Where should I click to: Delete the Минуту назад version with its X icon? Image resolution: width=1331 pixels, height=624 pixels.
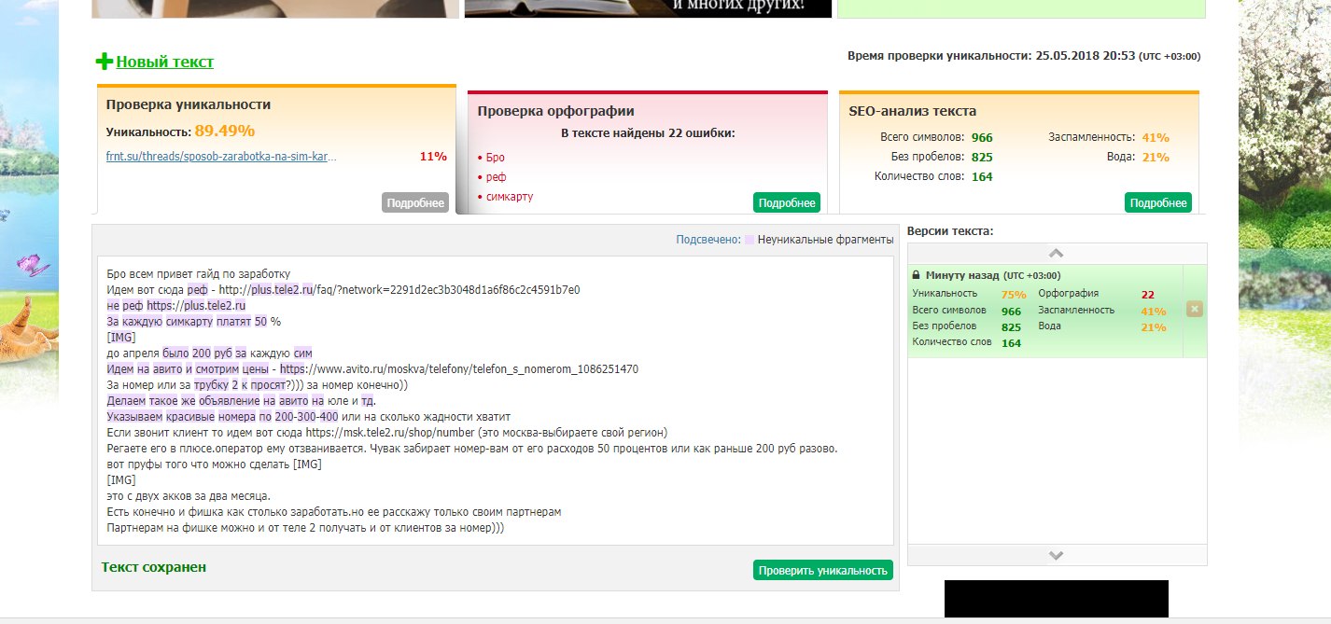(x=1195, y=309)
